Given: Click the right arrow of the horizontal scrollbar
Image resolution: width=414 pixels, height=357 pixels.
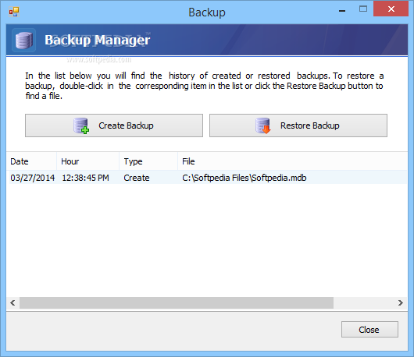Looking at the screenshot, I should point(401,302).
